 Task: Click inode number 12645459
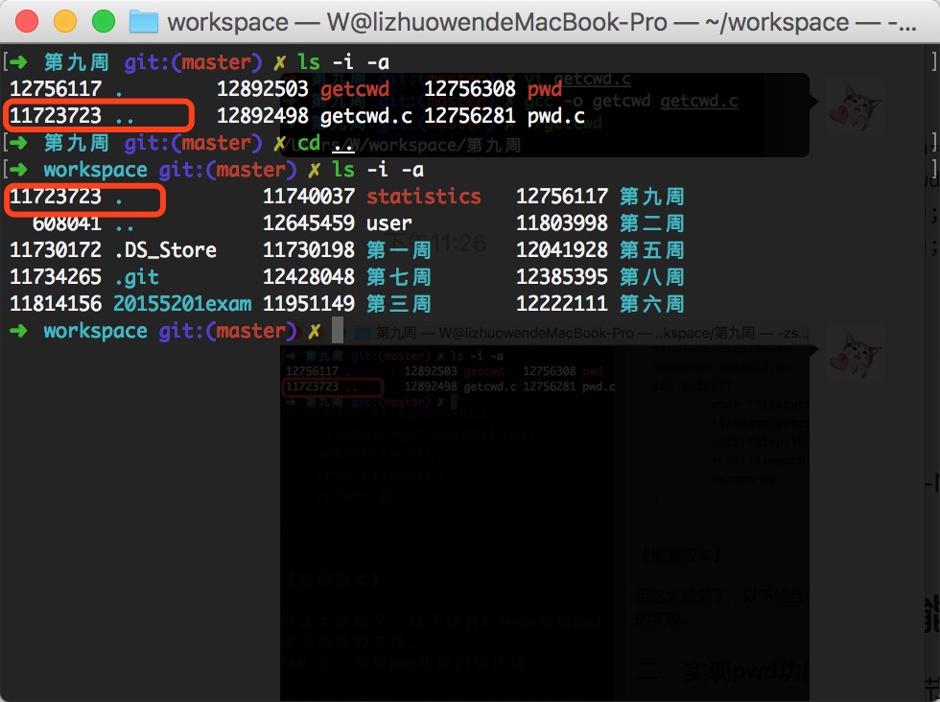point(309,223)
